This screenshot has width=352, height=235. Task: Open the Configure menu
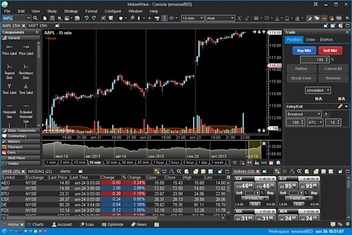tap(113, 11)
